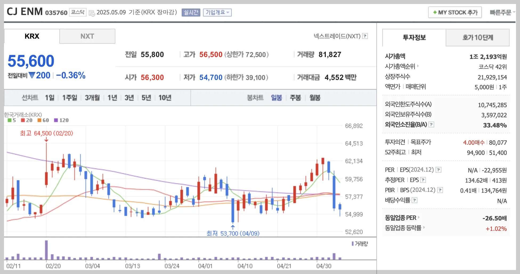
Task: Select the 월봉 candlestick chart
Action: coord(315,98)
